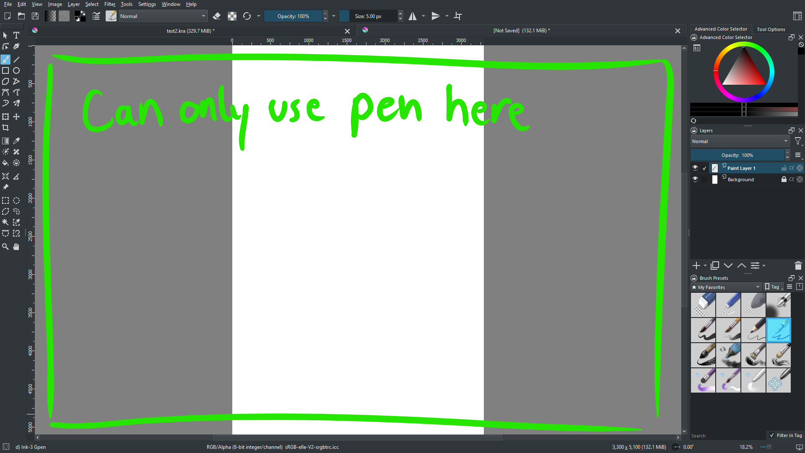Toggle eraser mode in toolbar
This screenshot has width=805, height=453.
(x=217, y=16)
